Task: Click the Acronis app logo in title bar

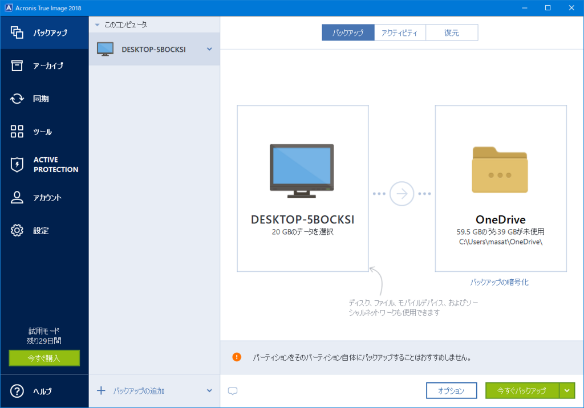Action: click(x=8, y=8)
